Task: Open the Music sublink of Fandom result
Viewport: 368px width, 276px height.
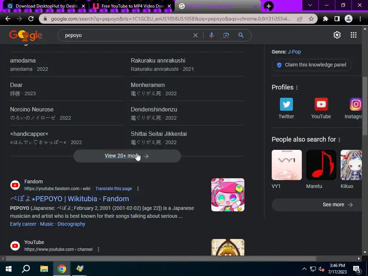Action: click(47, 224)
